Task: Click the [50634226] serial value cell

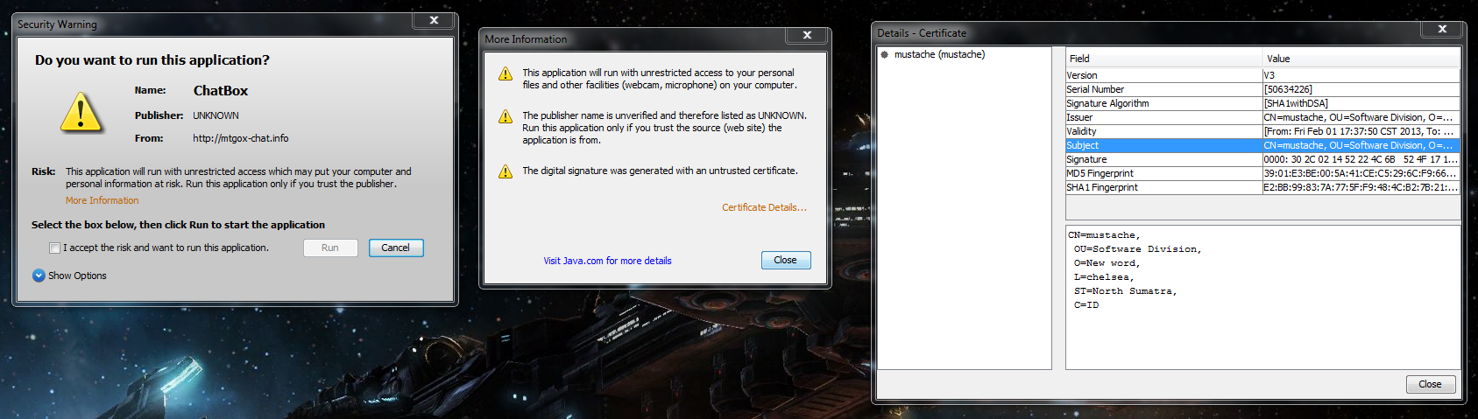Action: pyautogui.click(x=1361, y=89)
